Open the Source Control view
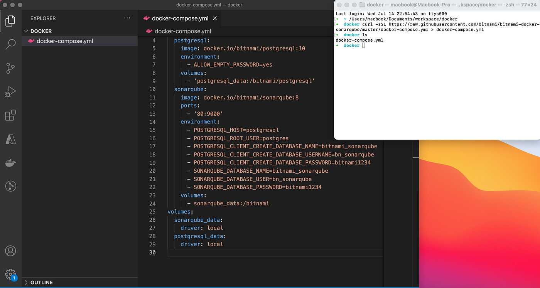This screenshot has width=540, height=288. [10, 68]
